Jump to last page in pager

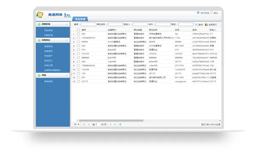click(x=115, y=125)
